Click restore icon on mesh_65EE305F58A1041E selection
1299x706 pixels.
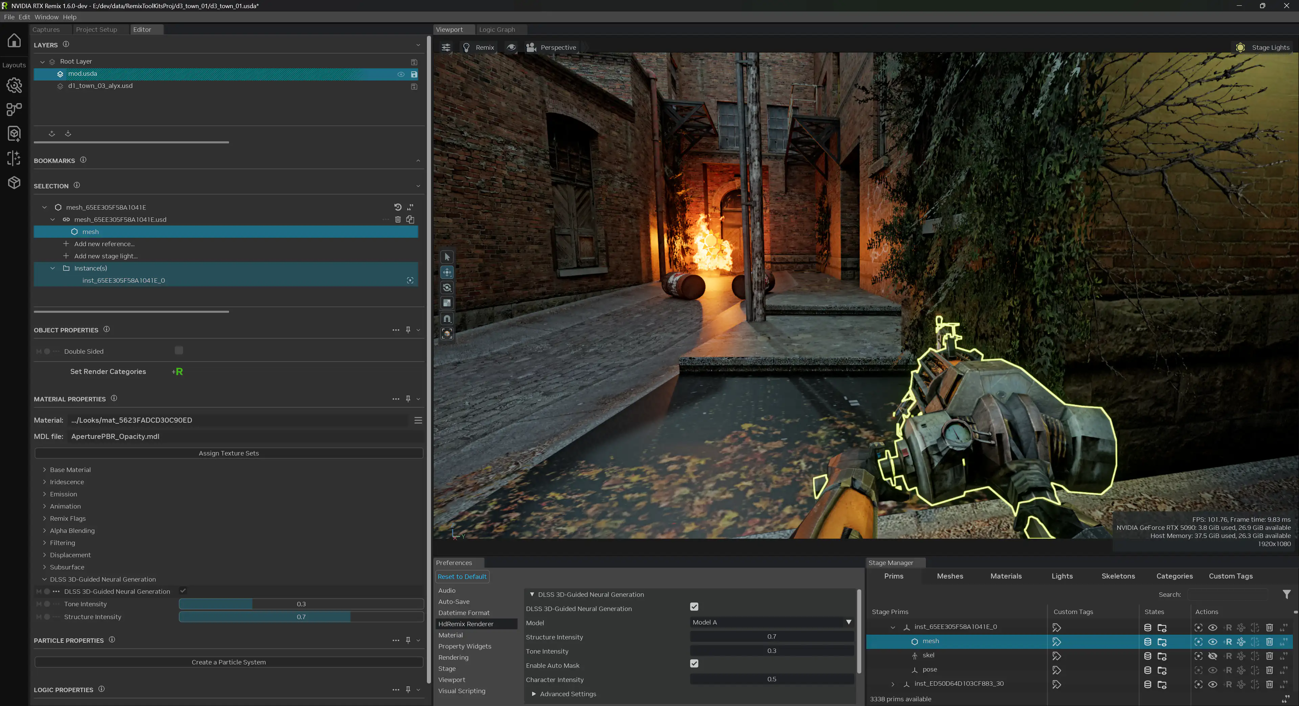click(x=397, y=207)
